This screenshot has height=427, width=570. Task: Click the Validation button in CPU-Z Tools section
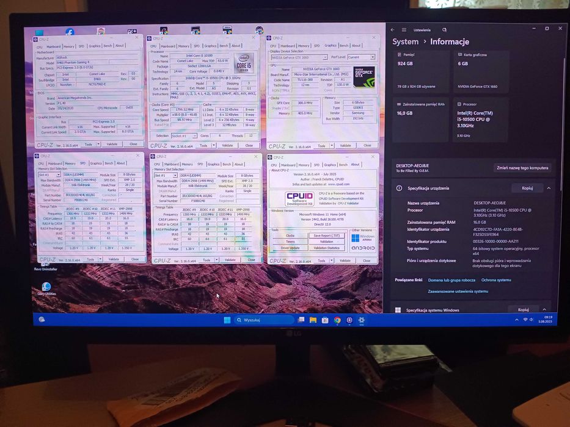[x=326, y=242]
